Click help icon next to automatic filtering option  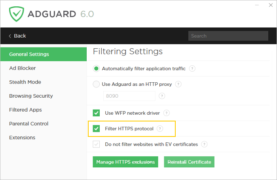(x=192, y=68)
